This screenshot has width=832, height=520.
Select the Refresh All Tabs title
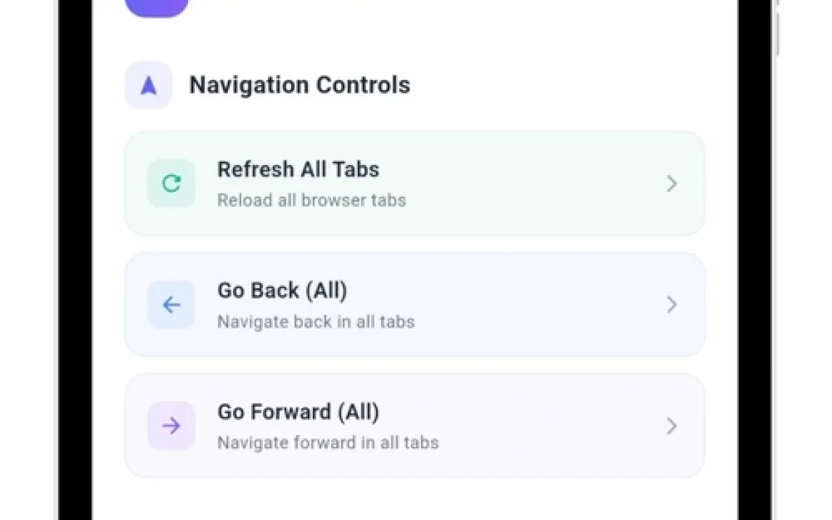pyautogui.click(x=298, y=170)
